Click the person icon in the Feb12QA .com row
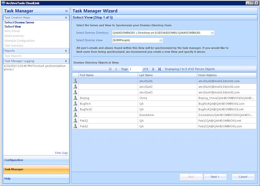Screen dimensions: 260x186 (x=75, y=126)
